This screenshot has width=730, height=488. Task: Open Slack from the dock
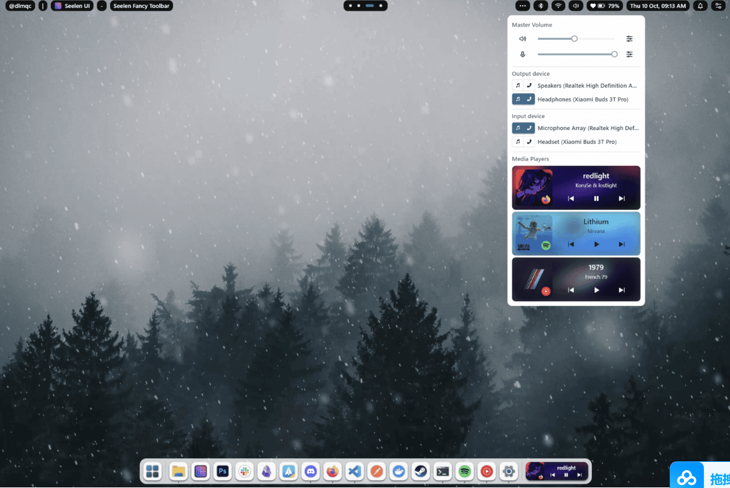point(244,471)
